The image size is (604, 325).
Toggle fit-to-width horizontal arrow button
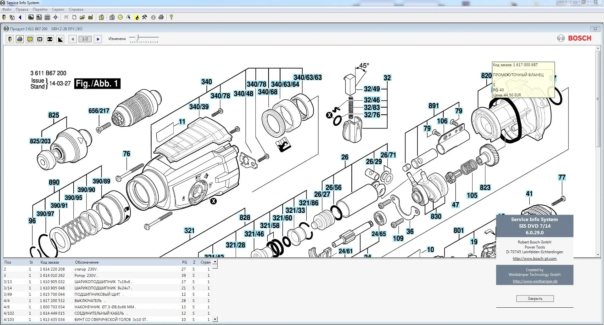[50, 39]
